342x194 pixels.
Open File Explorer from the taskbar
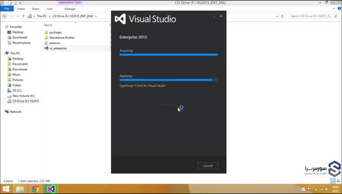point(20,189)
